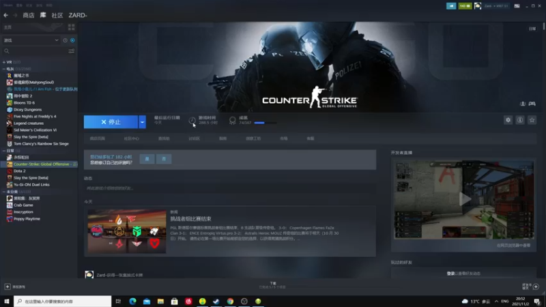Open 市场 game link tab
Image resolution: width=546 pixels, height=307 pixels.
(x=284, y=138)
